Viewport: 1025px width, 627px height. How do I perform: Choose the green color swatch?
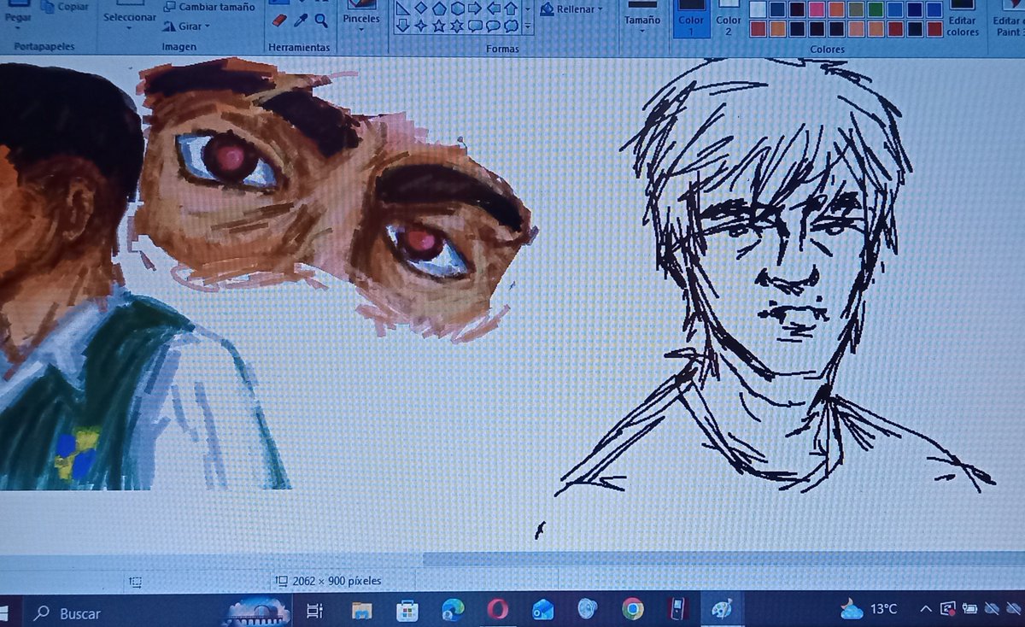point(876,9)
